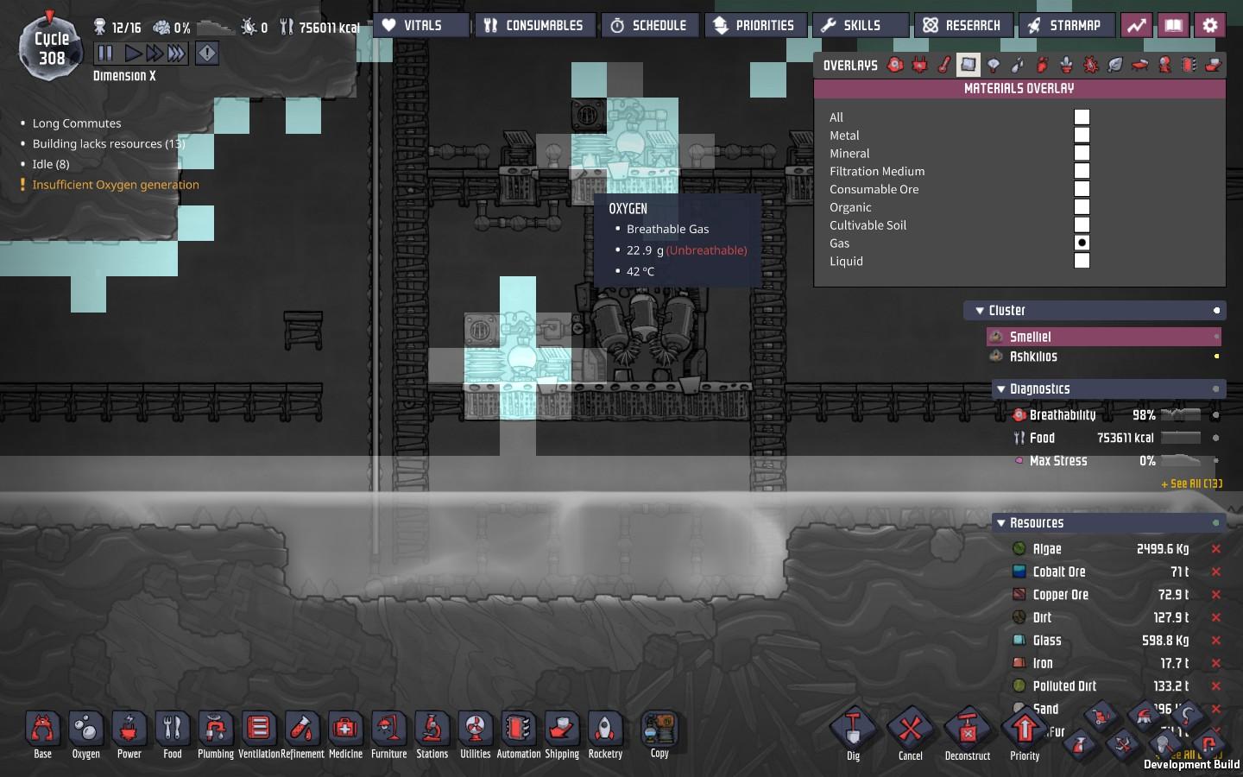Open the Research screen
Viewport: 1243px width, 777px height.
(962, 25)
